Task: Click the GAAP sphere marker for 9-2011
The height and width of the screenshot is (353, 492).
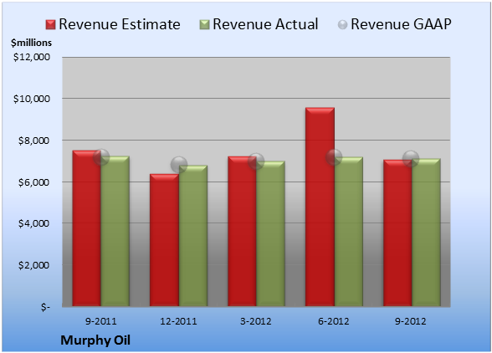Action: pos(101,157)
